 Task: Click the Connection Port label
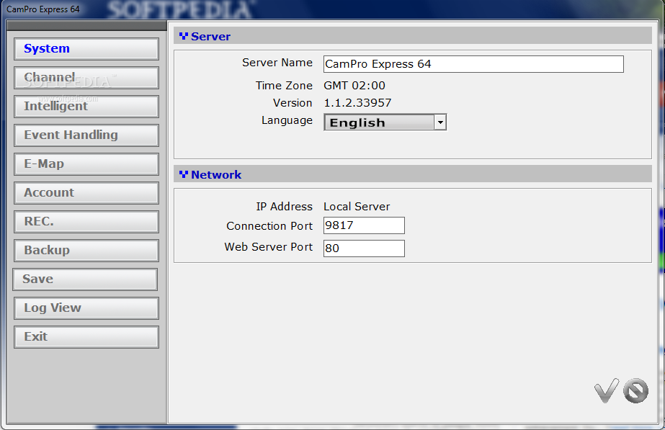point(269,225)
